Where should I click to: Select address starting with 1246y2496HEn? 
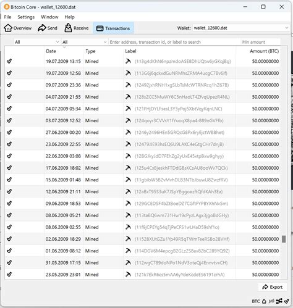pyautogui.click(x=179, y=132)
